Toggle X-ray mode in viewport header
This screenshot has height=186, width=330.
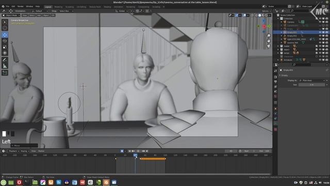tap(252, 15)
